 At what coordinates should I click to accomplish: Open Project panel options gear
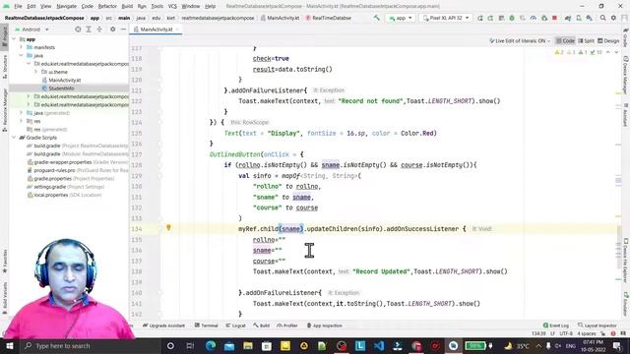(112, 29)
